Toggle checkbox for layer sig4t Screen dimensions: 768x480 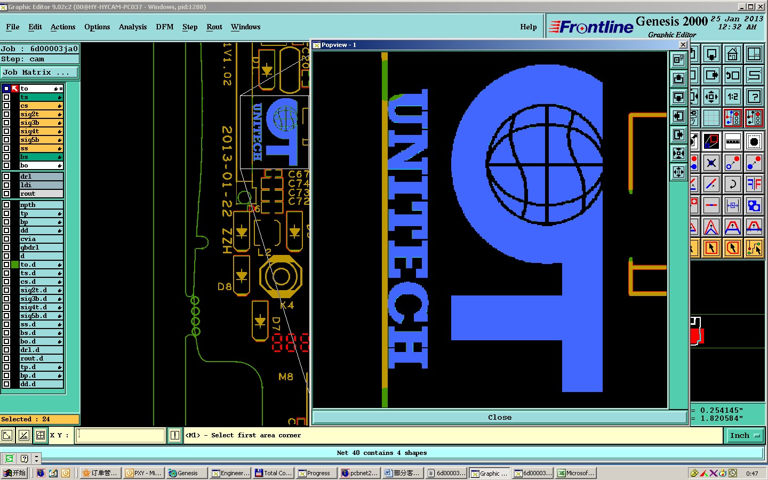pyautogui.click(x=6, y=131)
